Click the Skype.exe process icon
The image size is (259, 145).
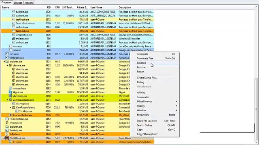(11, 92)
